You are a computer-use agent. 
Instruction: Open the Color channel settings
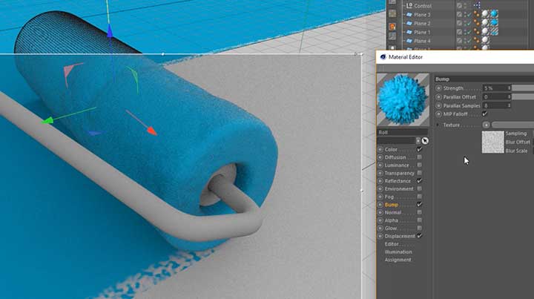click(391, 150)
